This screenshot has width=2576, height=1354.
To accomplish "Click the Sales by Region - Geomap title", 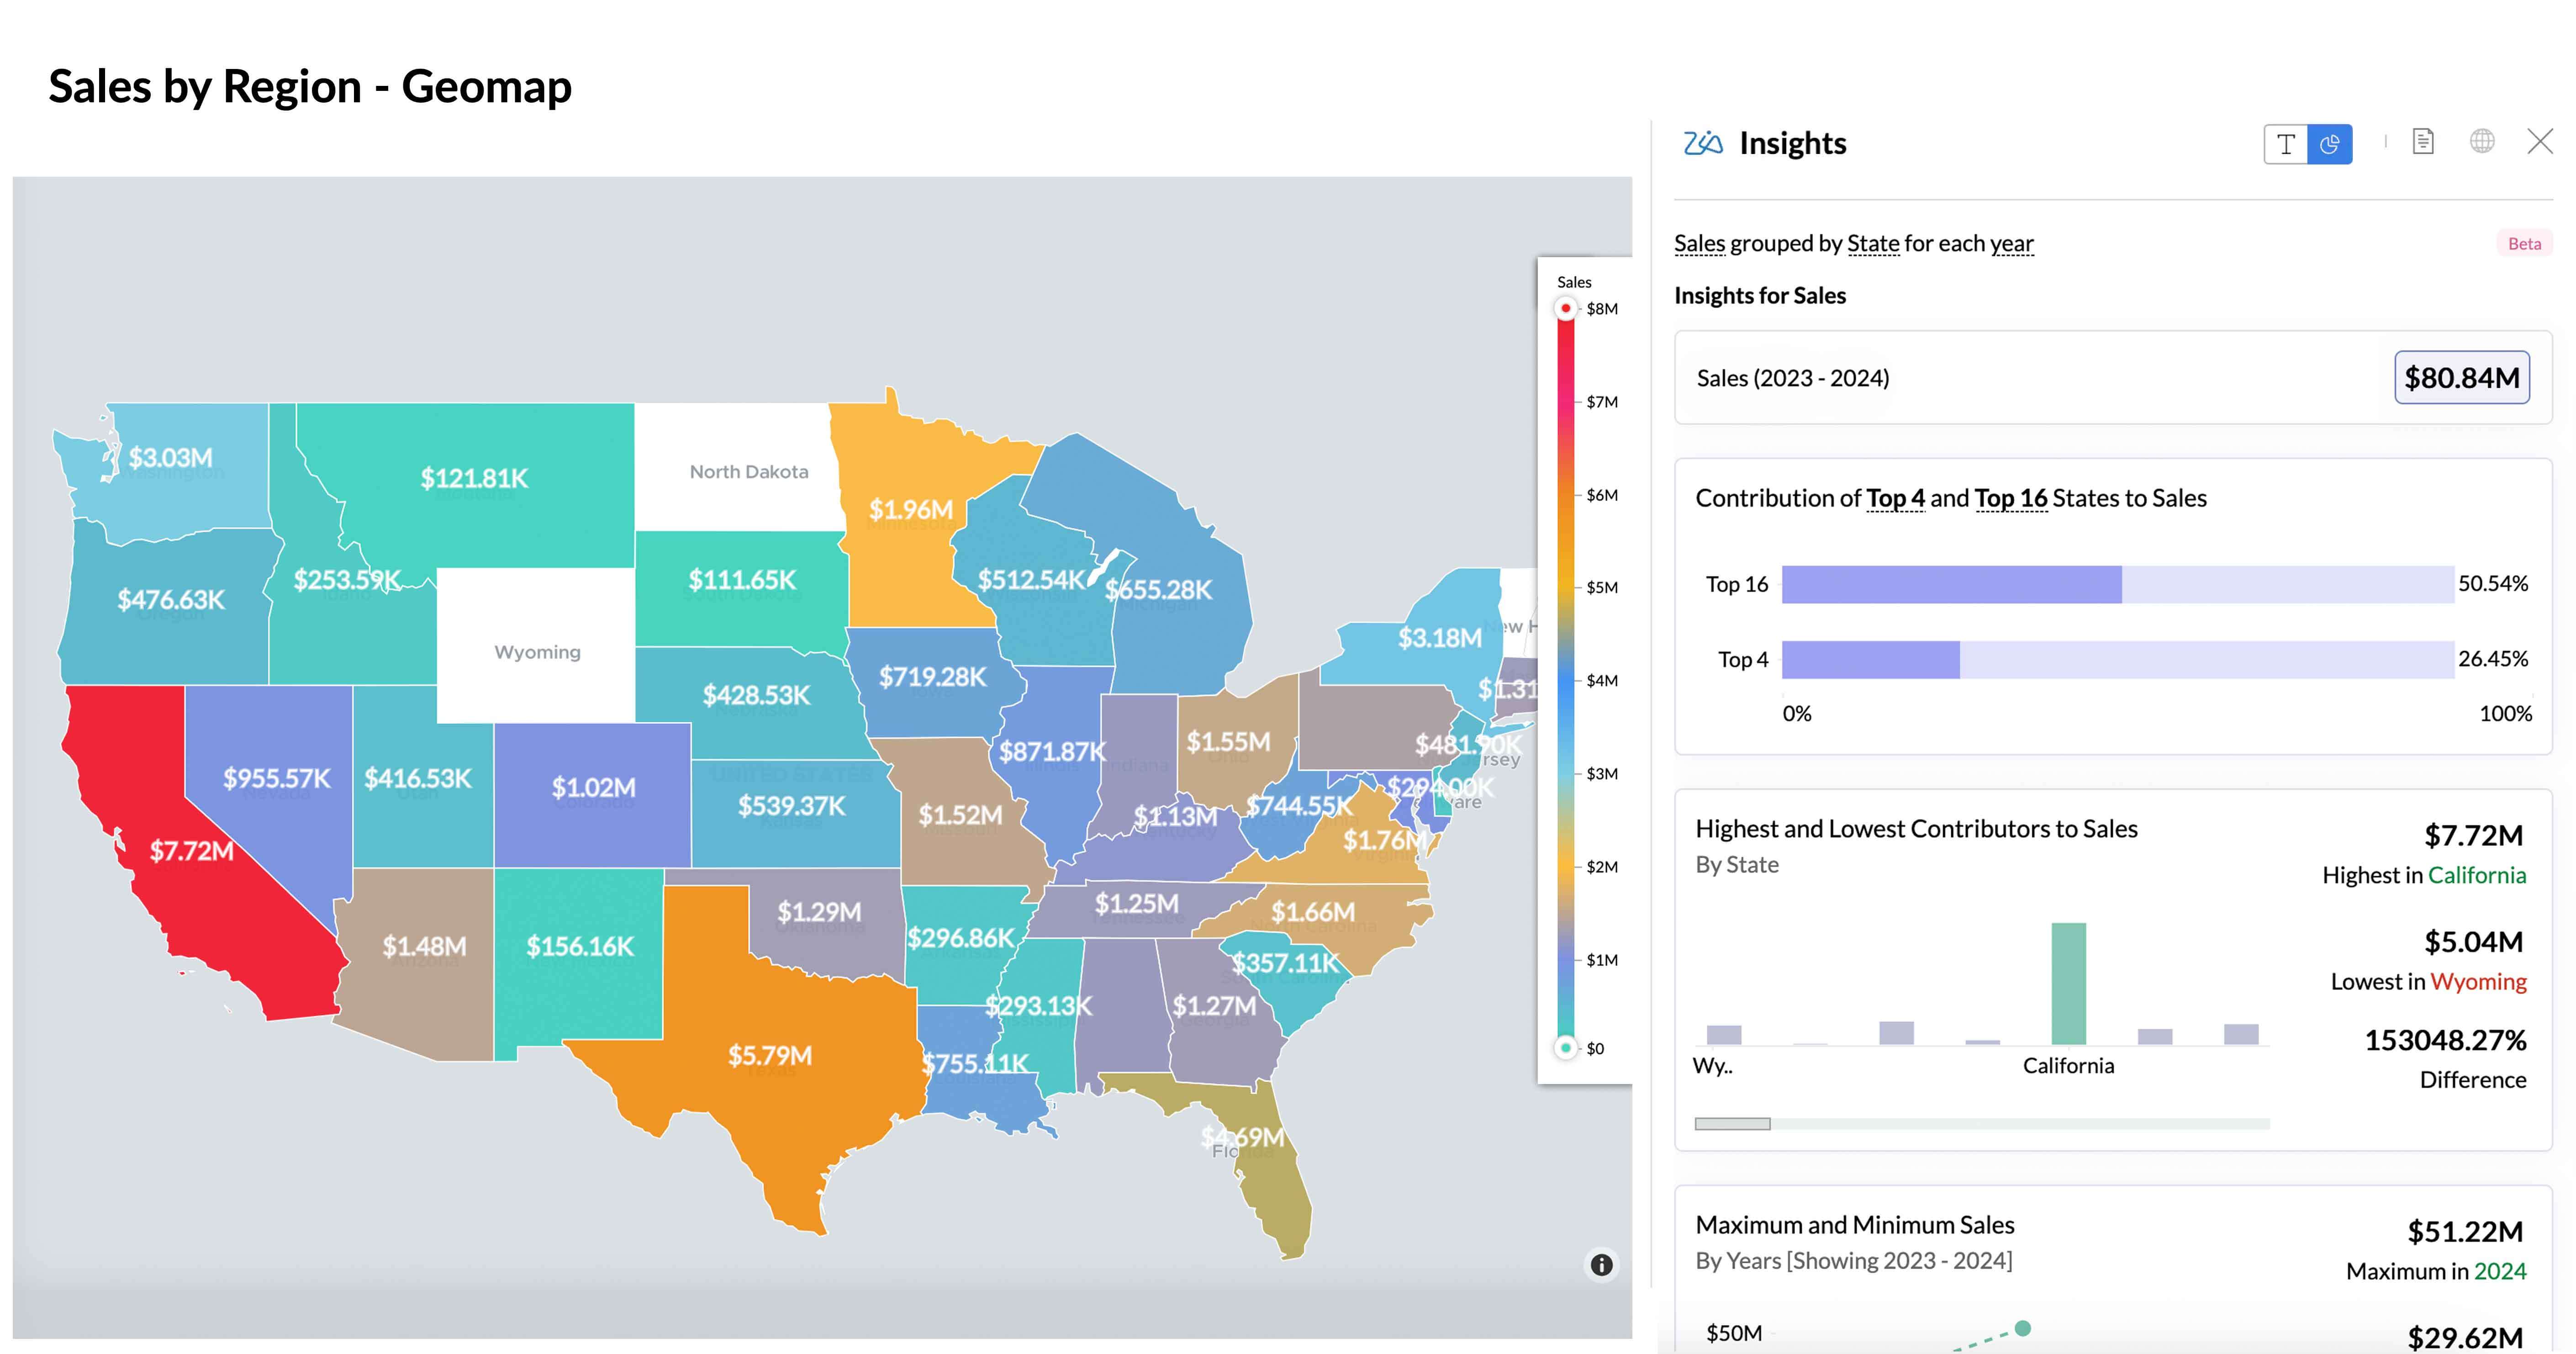I will [x=310, y=86].
